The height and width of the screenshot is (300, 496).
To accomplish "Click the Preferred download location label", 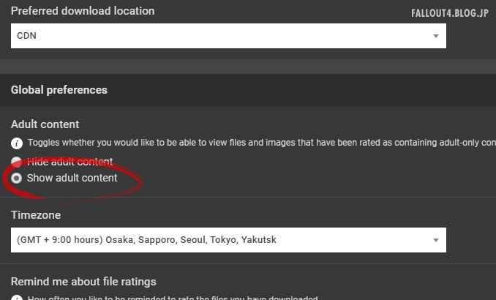I will (x=83, y=11).
